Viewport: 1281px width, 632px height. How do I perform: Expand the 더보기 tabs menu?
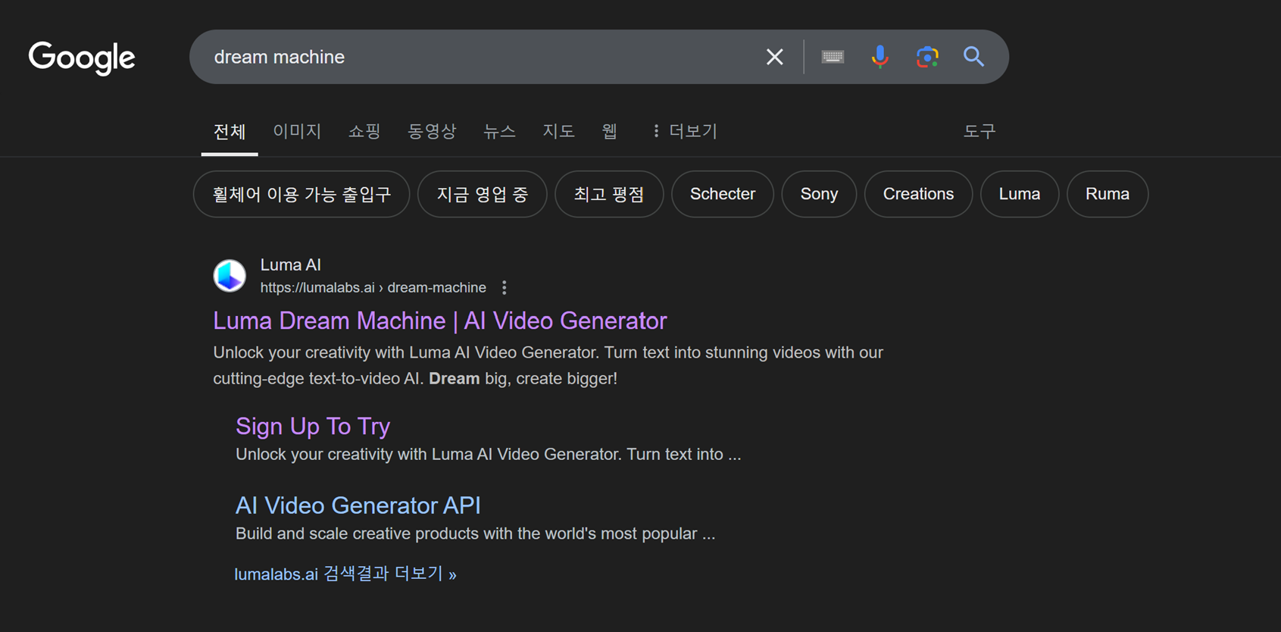685,131
